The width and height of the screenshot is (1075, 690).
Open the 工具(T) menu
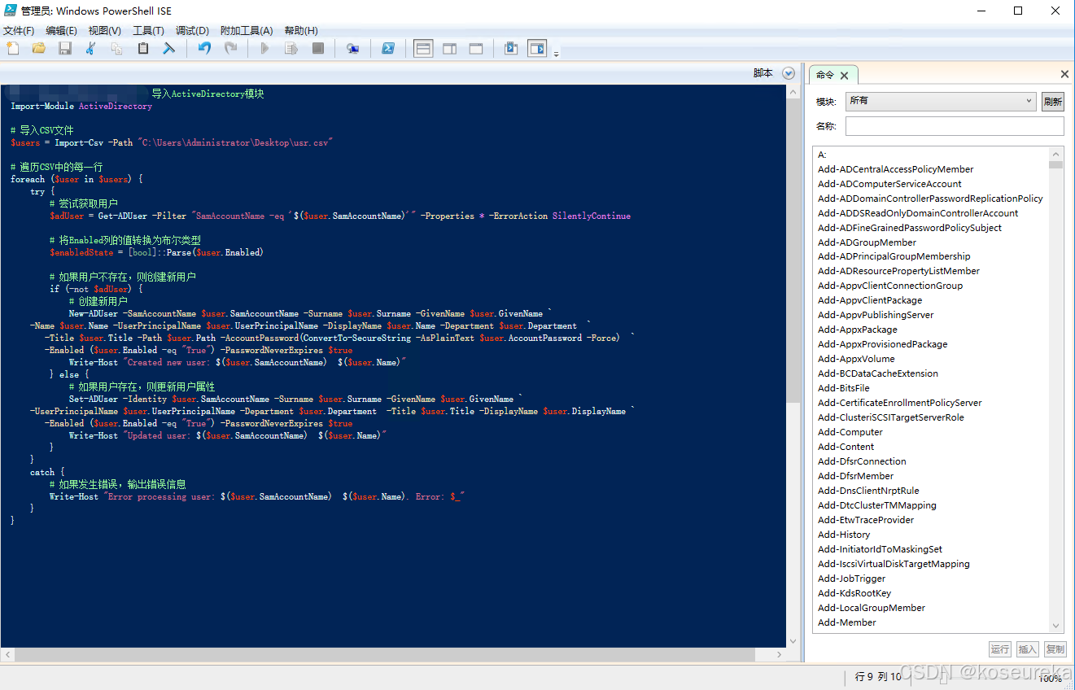tap(148, 30)
